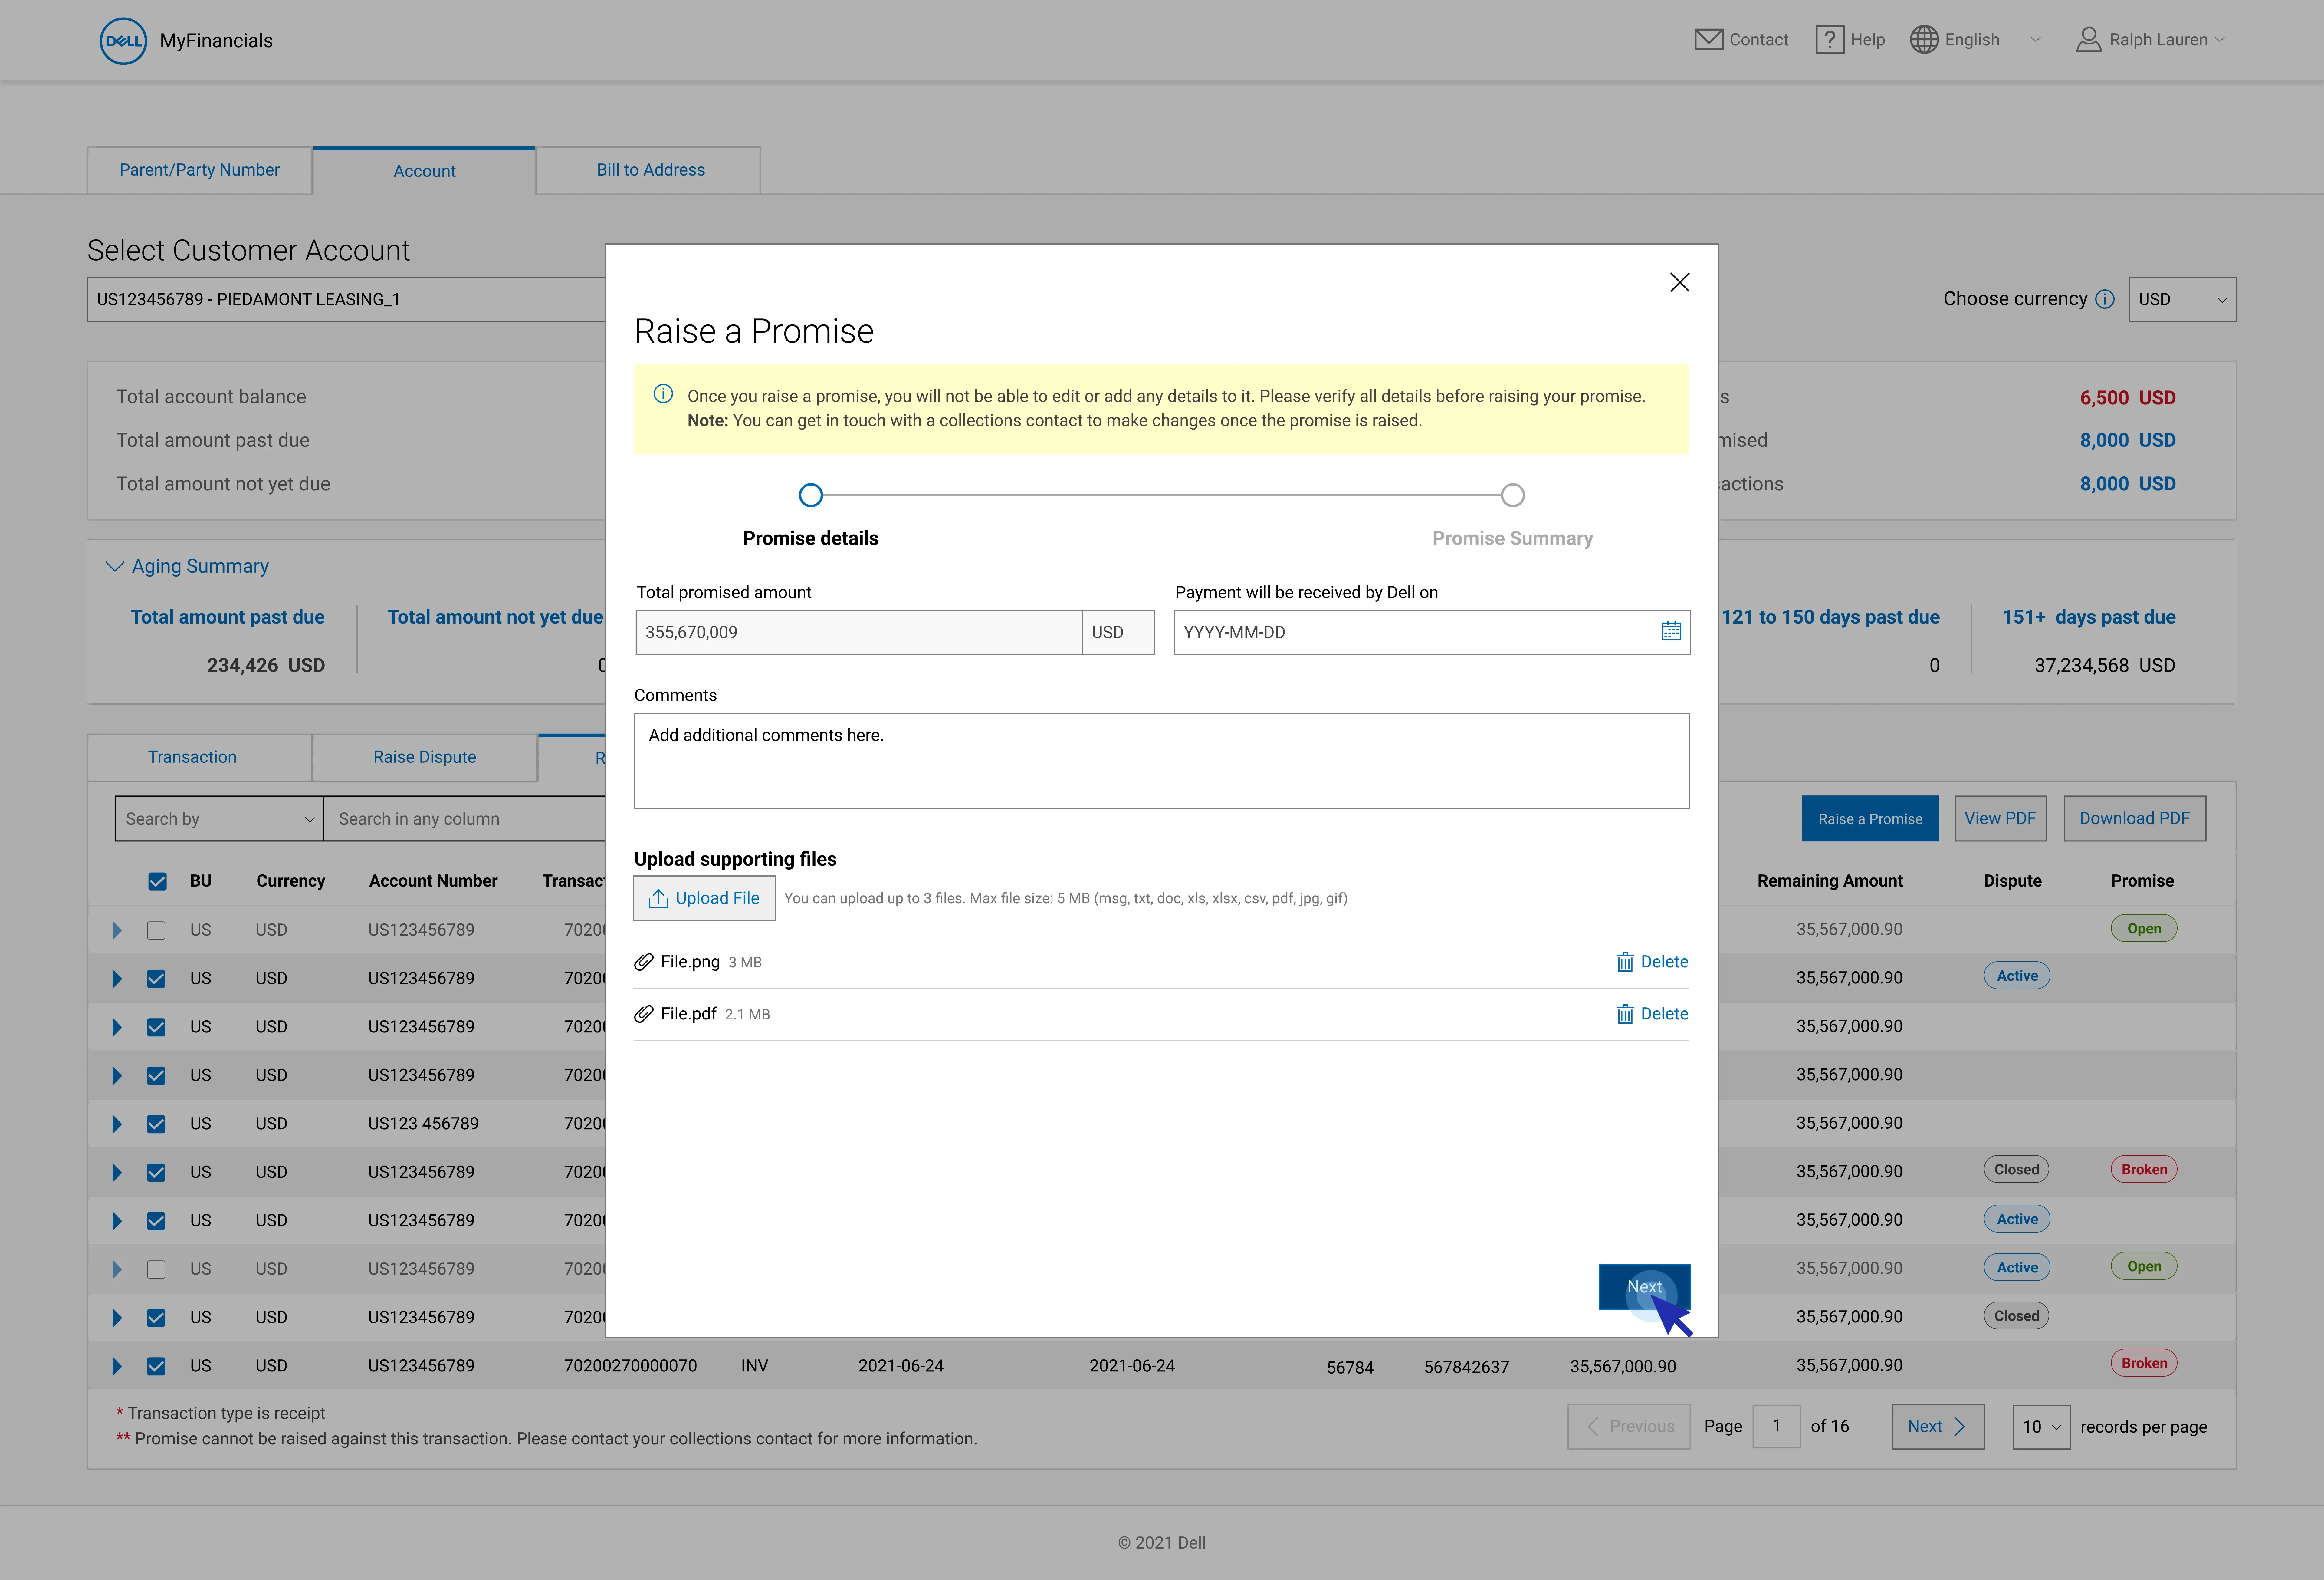The height and width of the screenshot is (1580, 2324).
Task: Click trash icon for File.pdf
Action: (x=1625, y=1014)
